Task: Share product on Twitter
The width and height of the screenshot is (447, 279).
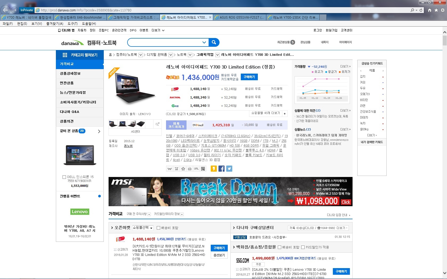Action: (229, 169)
